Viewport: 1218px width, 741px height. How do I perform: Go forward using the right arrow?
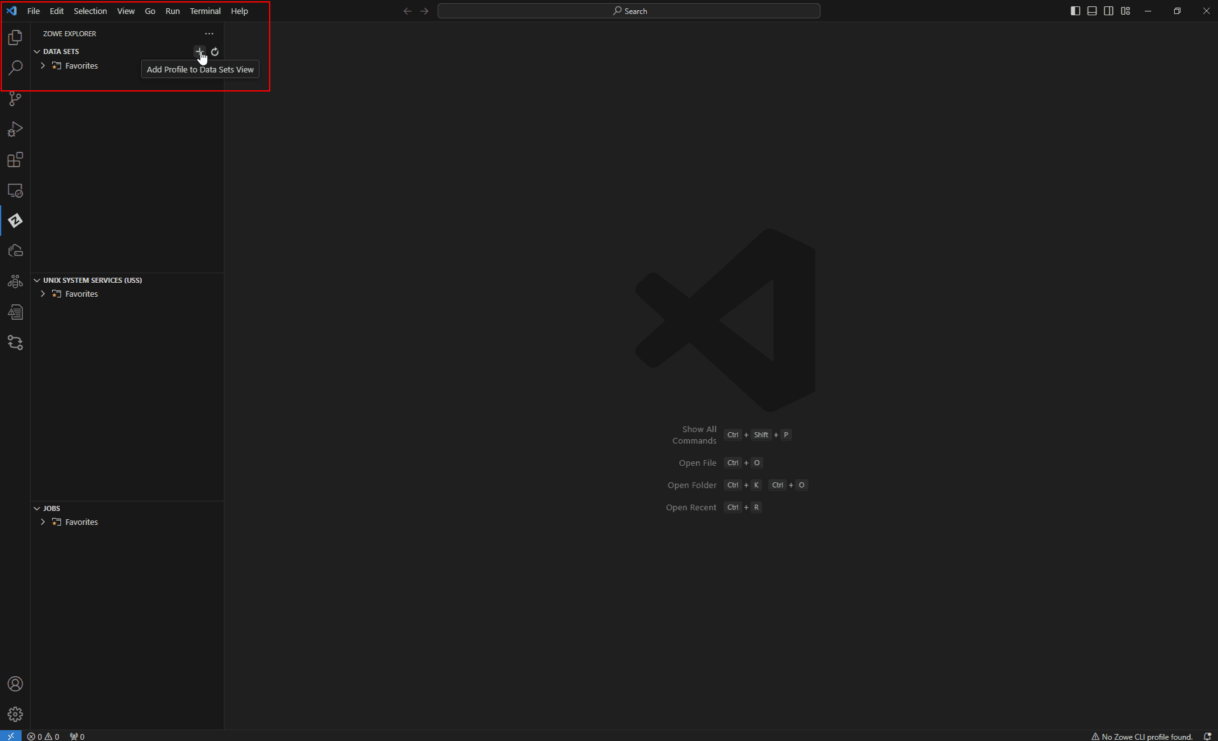point(424,11)
